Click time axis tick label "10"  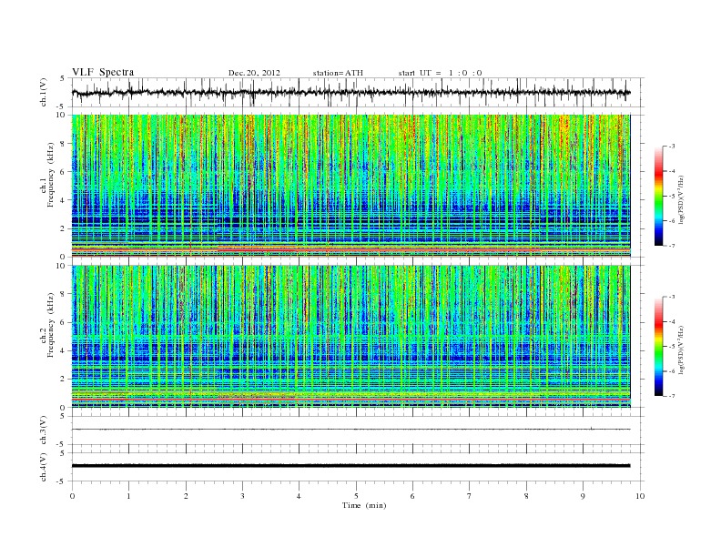640,496
